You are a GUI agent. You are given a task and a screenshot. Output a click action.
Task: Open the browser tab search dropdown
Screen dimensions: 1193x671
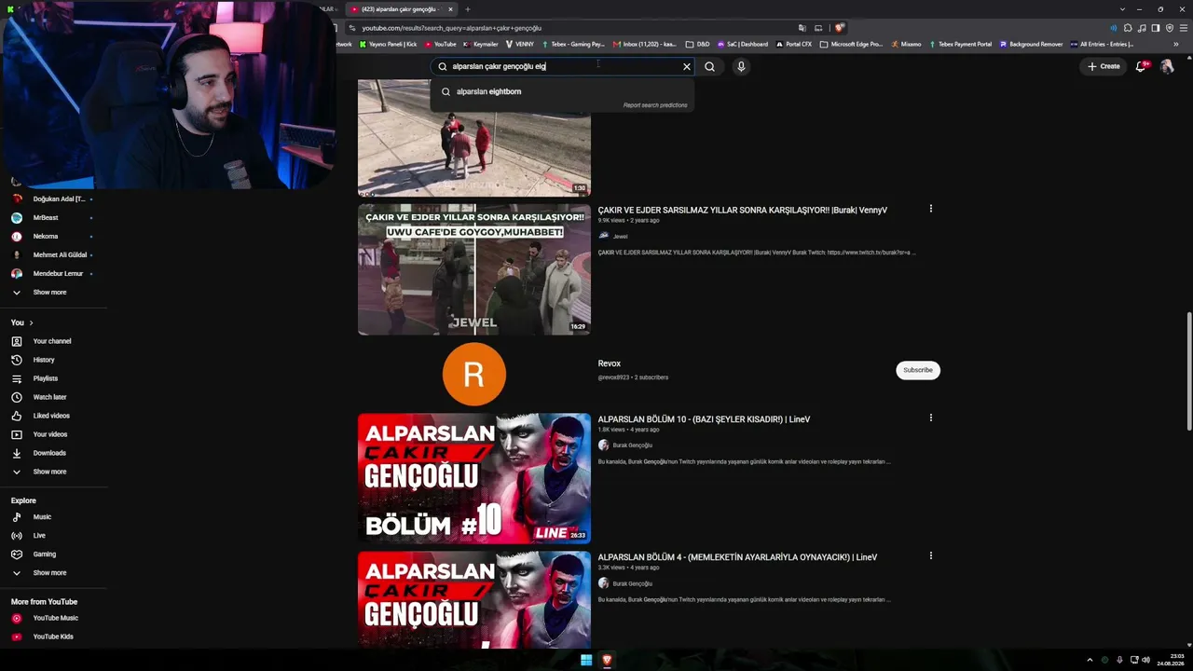pyautogui.click(x=1122, y=9)
